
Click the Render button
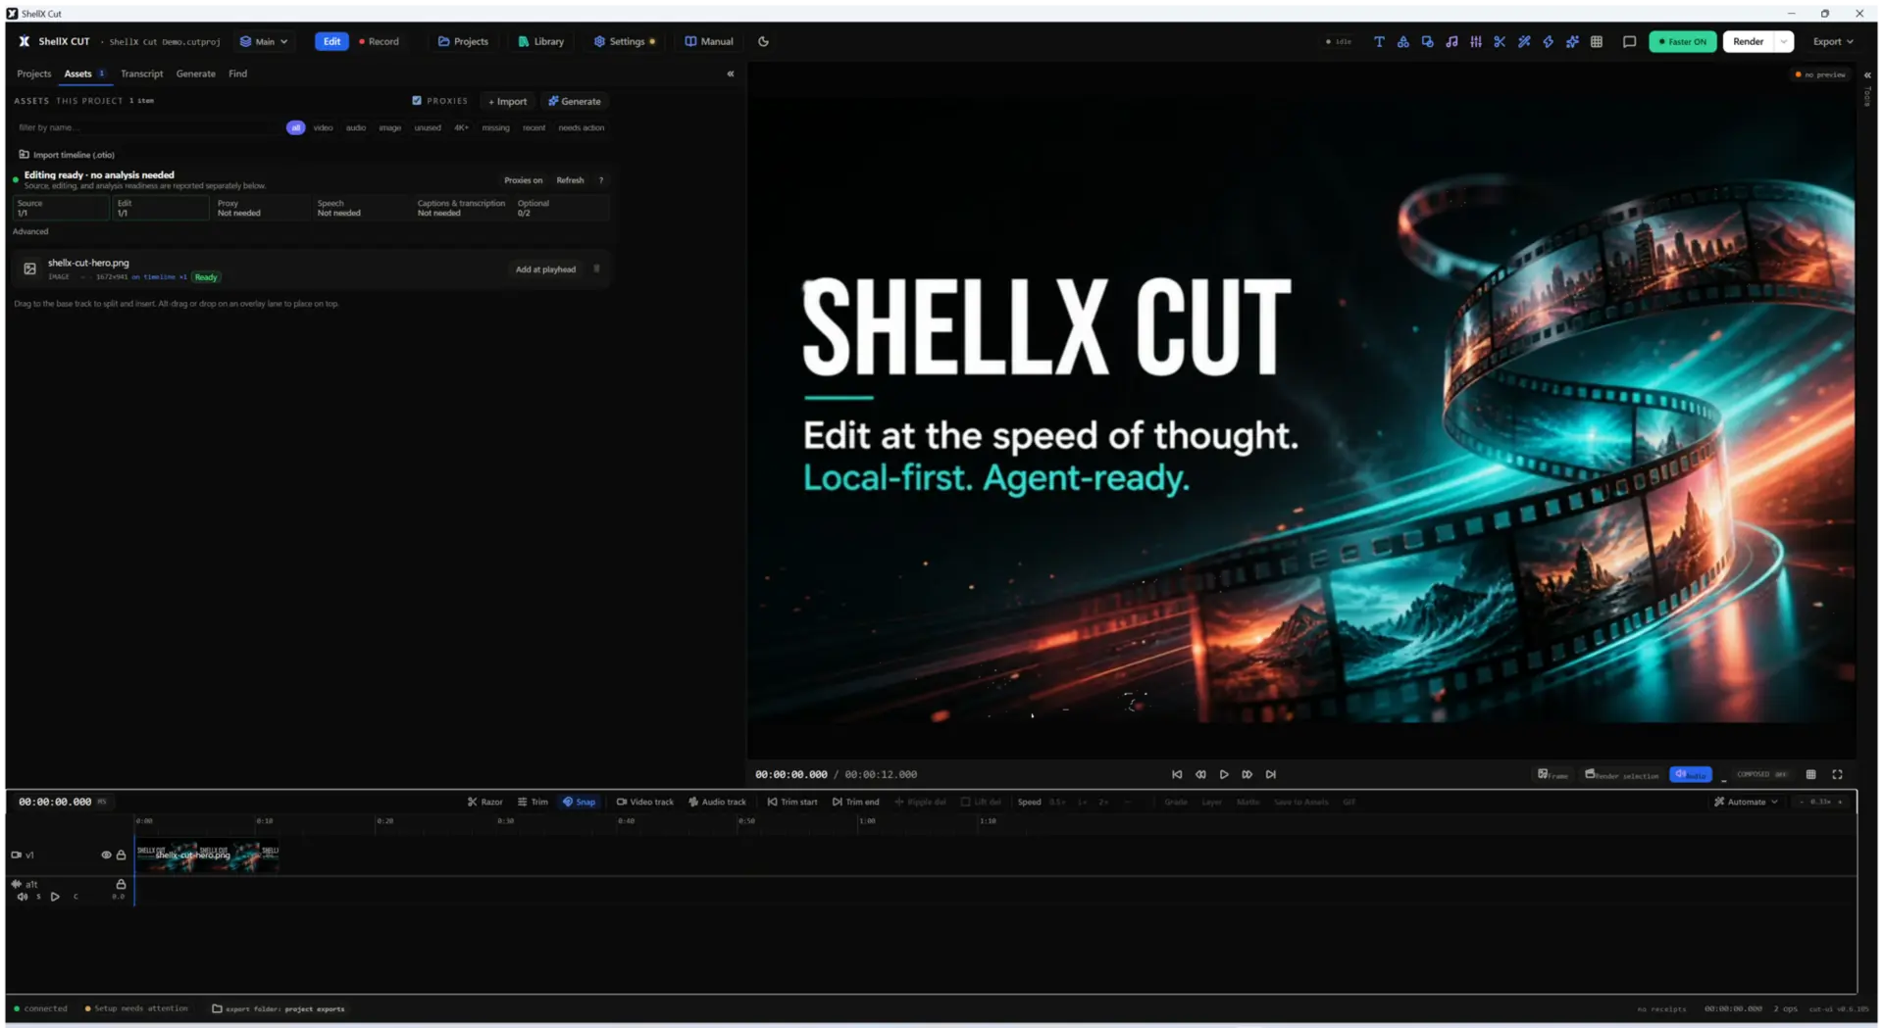(x=1748, y=41)
